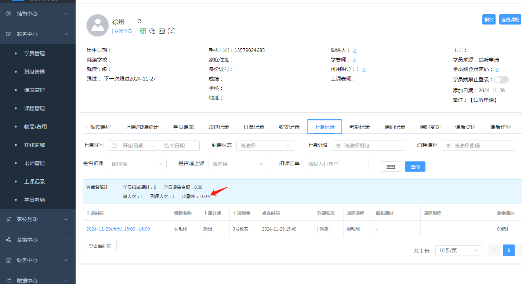Click the 上课班级 class selector field

[x=369, y=146]
